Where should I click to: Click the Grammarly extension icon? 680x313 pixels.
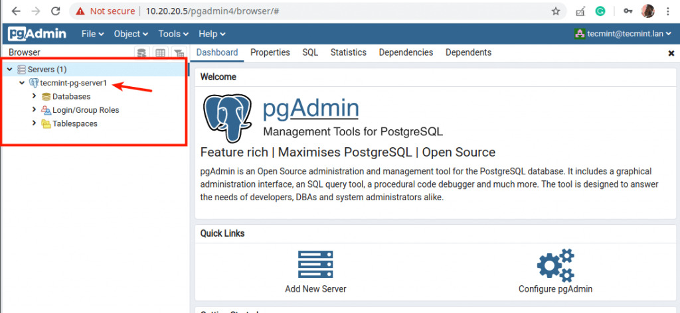tap(600, 12)
